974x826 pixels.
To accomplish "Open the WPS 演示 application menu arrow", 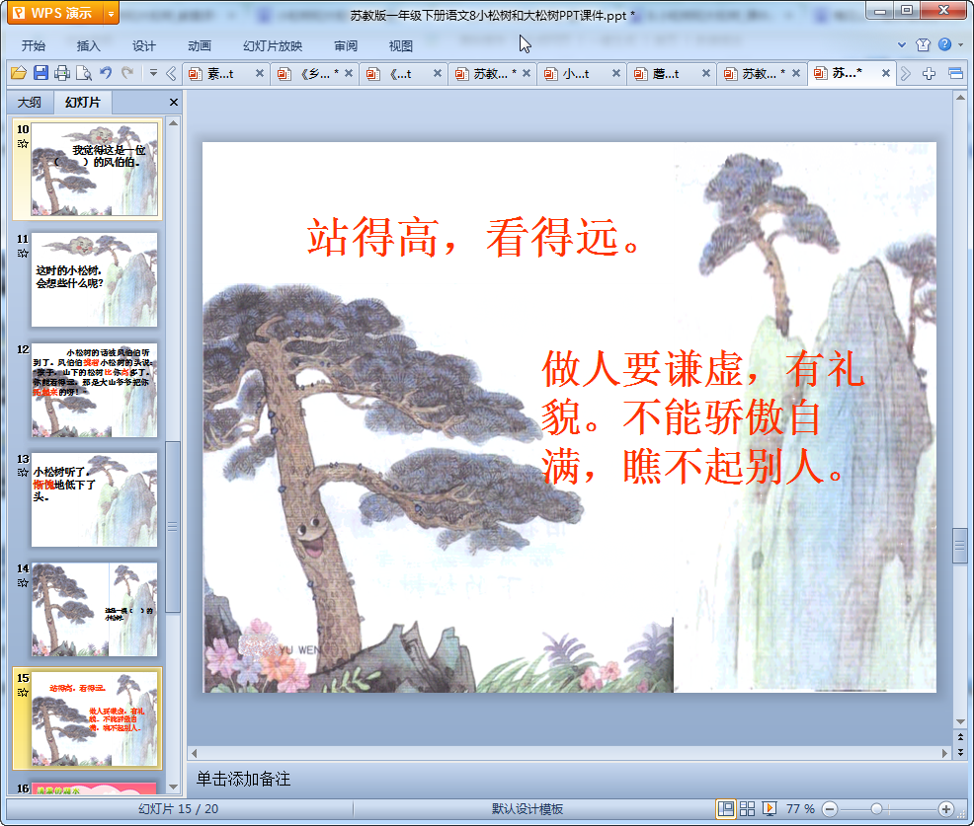I will click(x=111, y=13).
